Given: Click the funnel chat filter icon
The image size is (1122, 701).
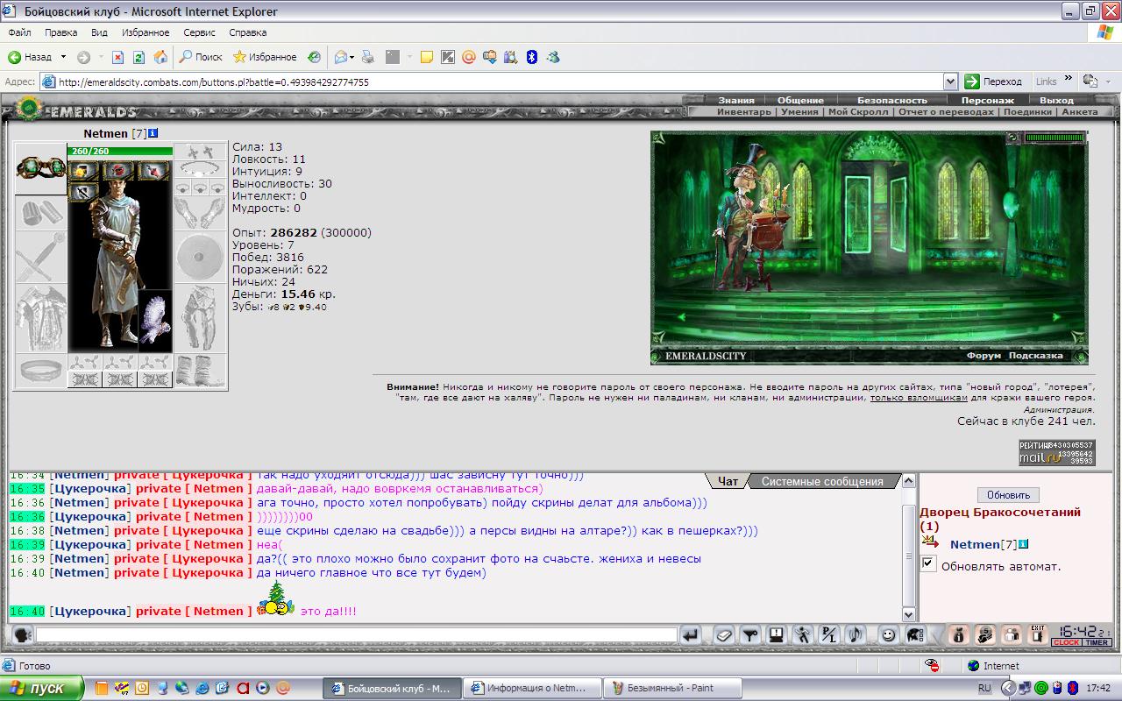Looking at the screenshot, I should click(750, 636).
